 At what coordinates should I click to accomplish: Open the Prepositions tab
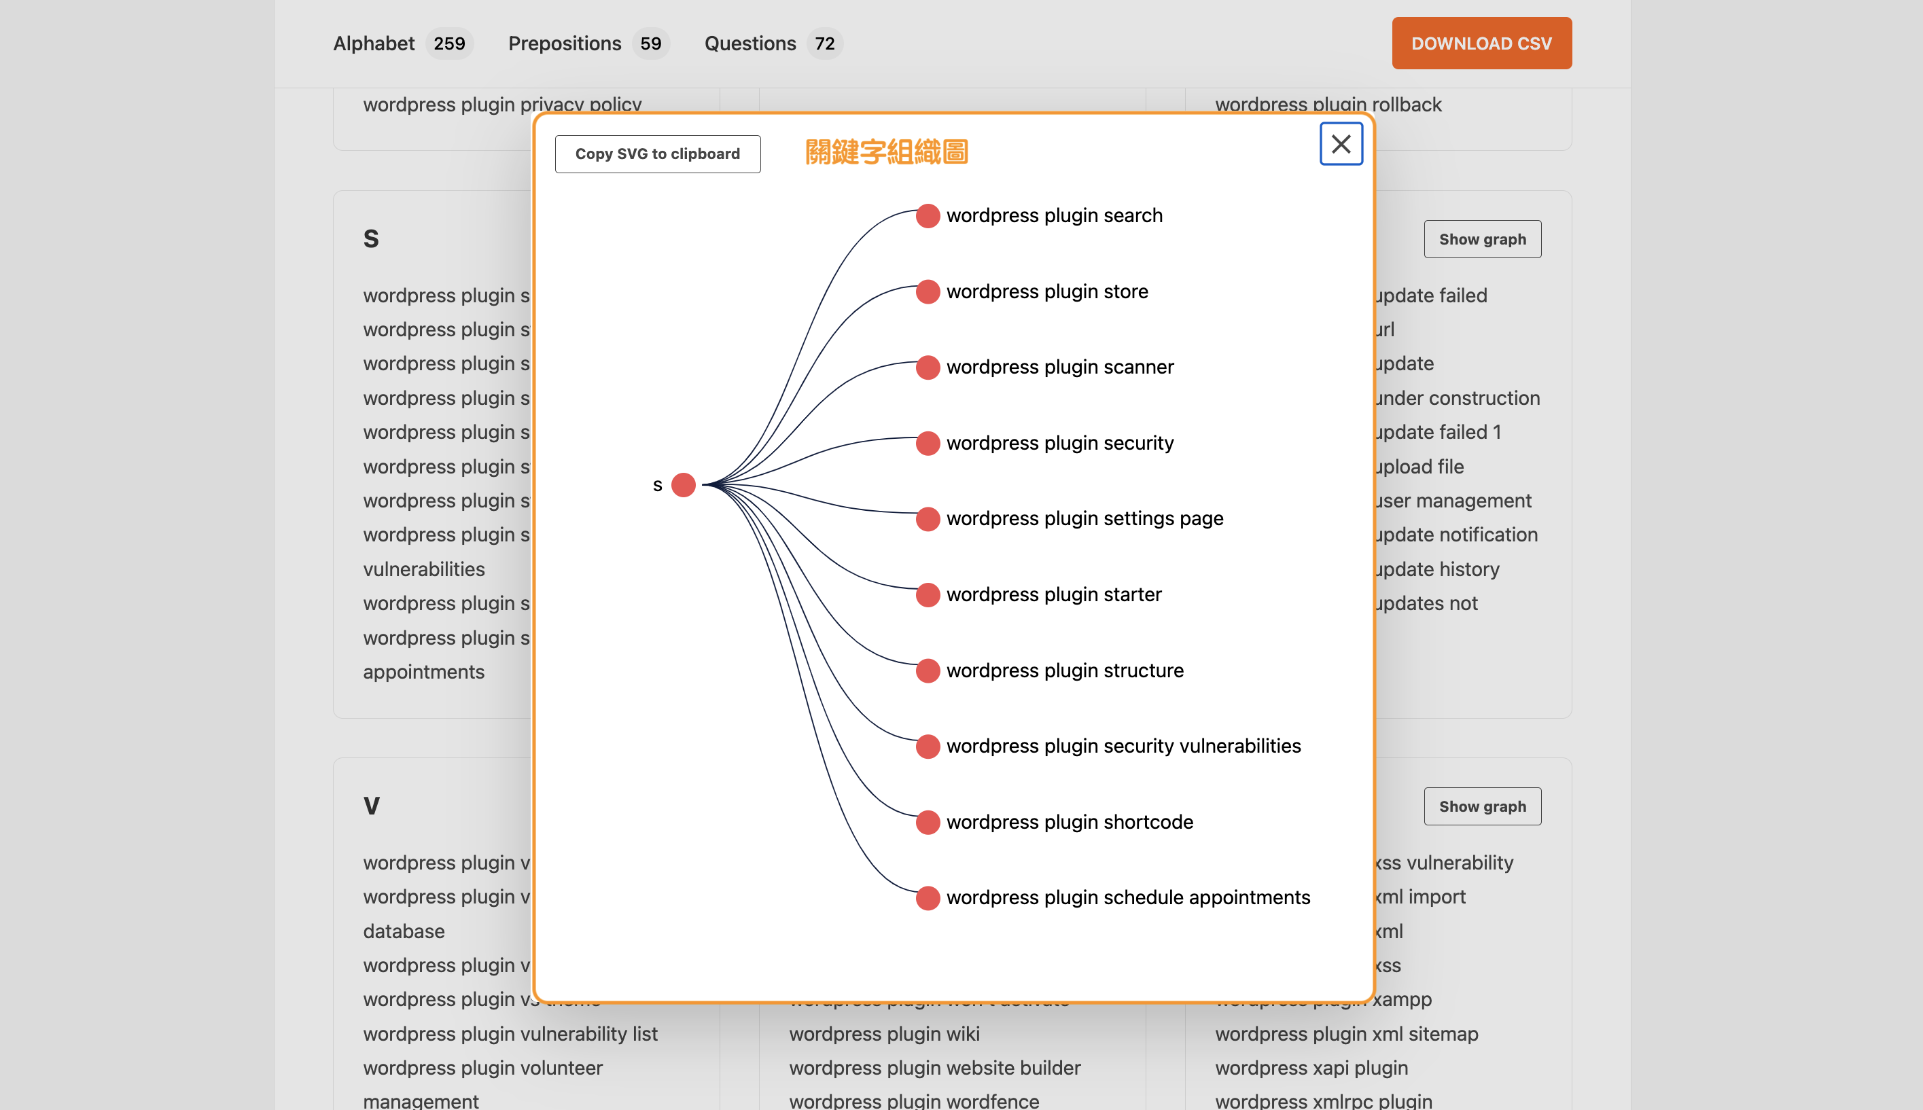click(564, 43)
